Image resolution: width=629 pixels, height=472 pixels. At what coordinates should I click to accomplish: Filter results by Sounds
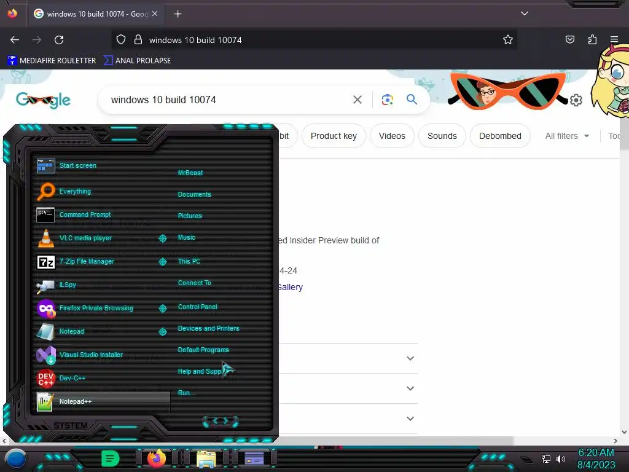pyautogui.click(x=442, y=136)
